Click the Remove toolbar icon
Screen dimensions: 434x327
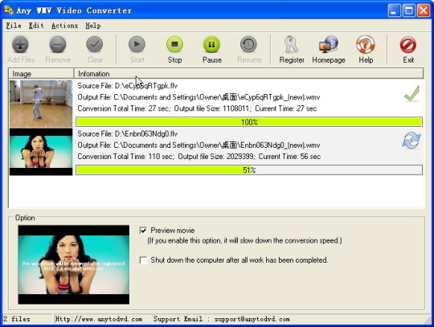click(x=58, y=44)
